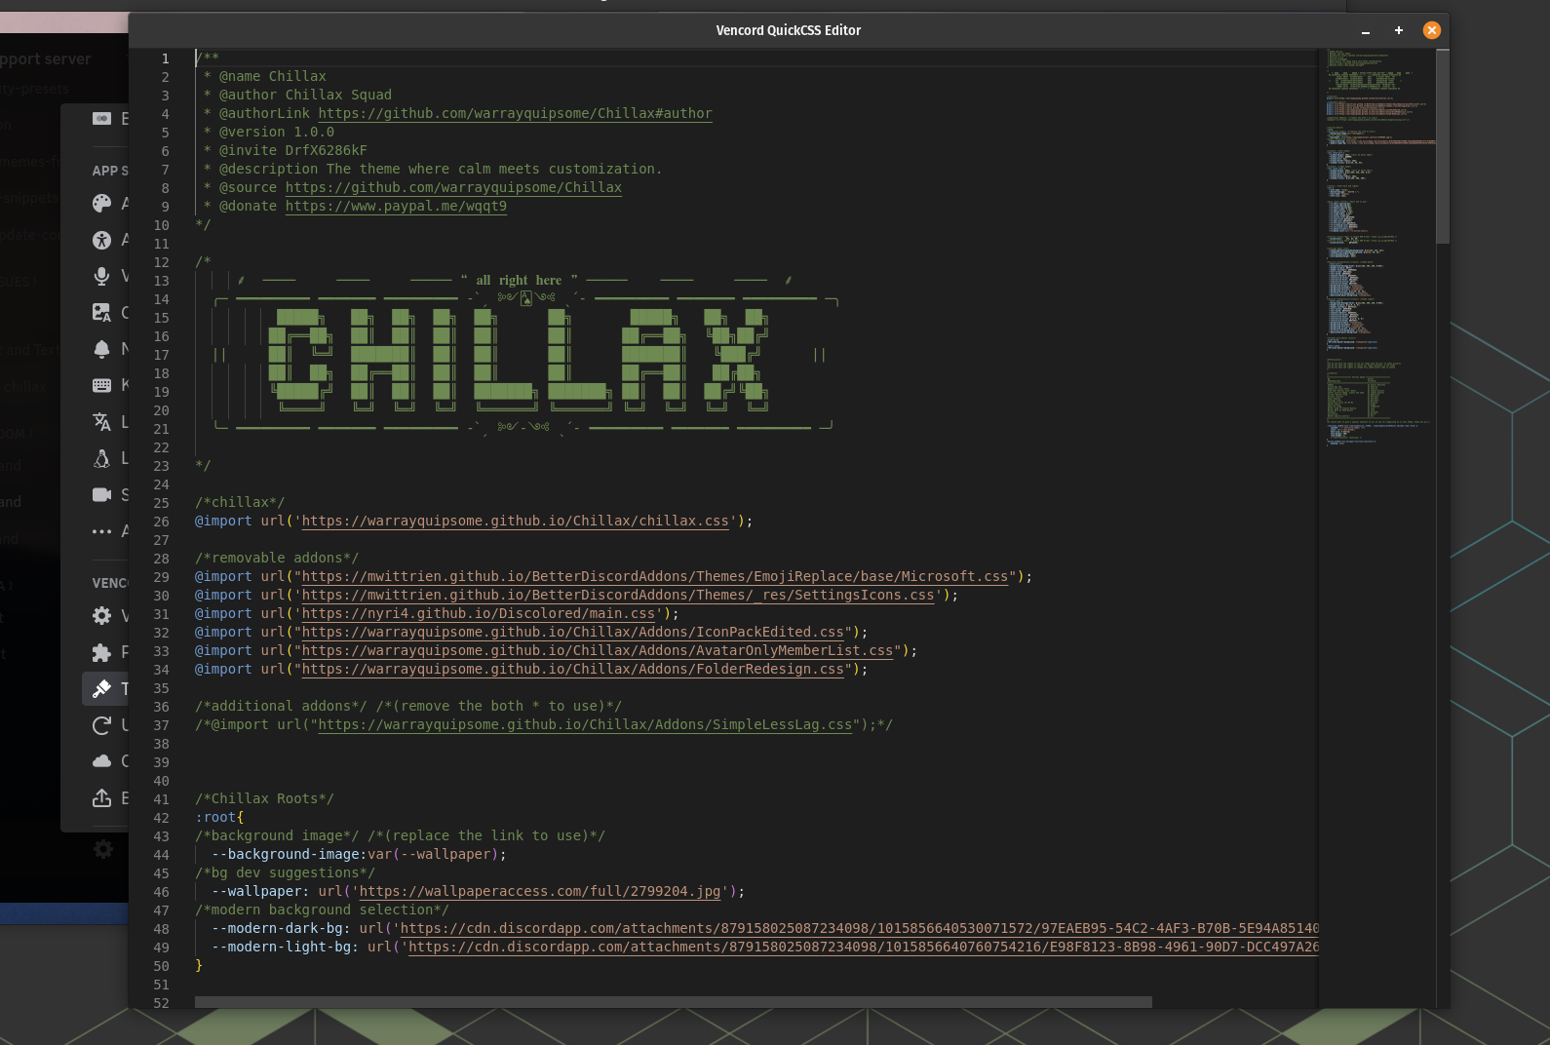Open the IconPackEdited.css import URL

click(572, 632)
